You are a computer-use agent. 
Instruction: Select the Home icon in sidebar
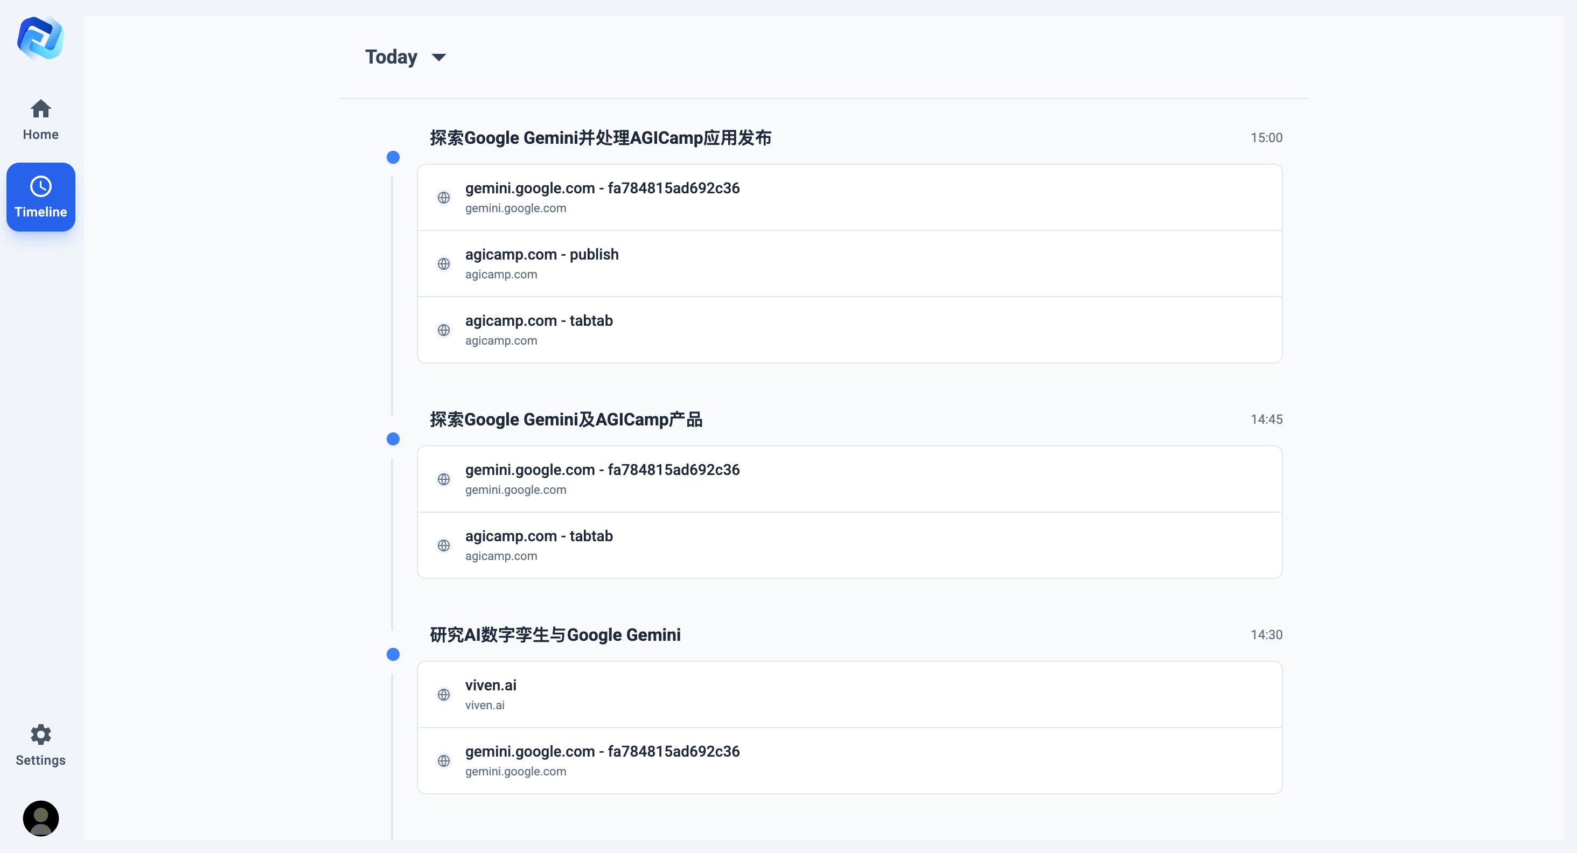(x=40, y=108)
